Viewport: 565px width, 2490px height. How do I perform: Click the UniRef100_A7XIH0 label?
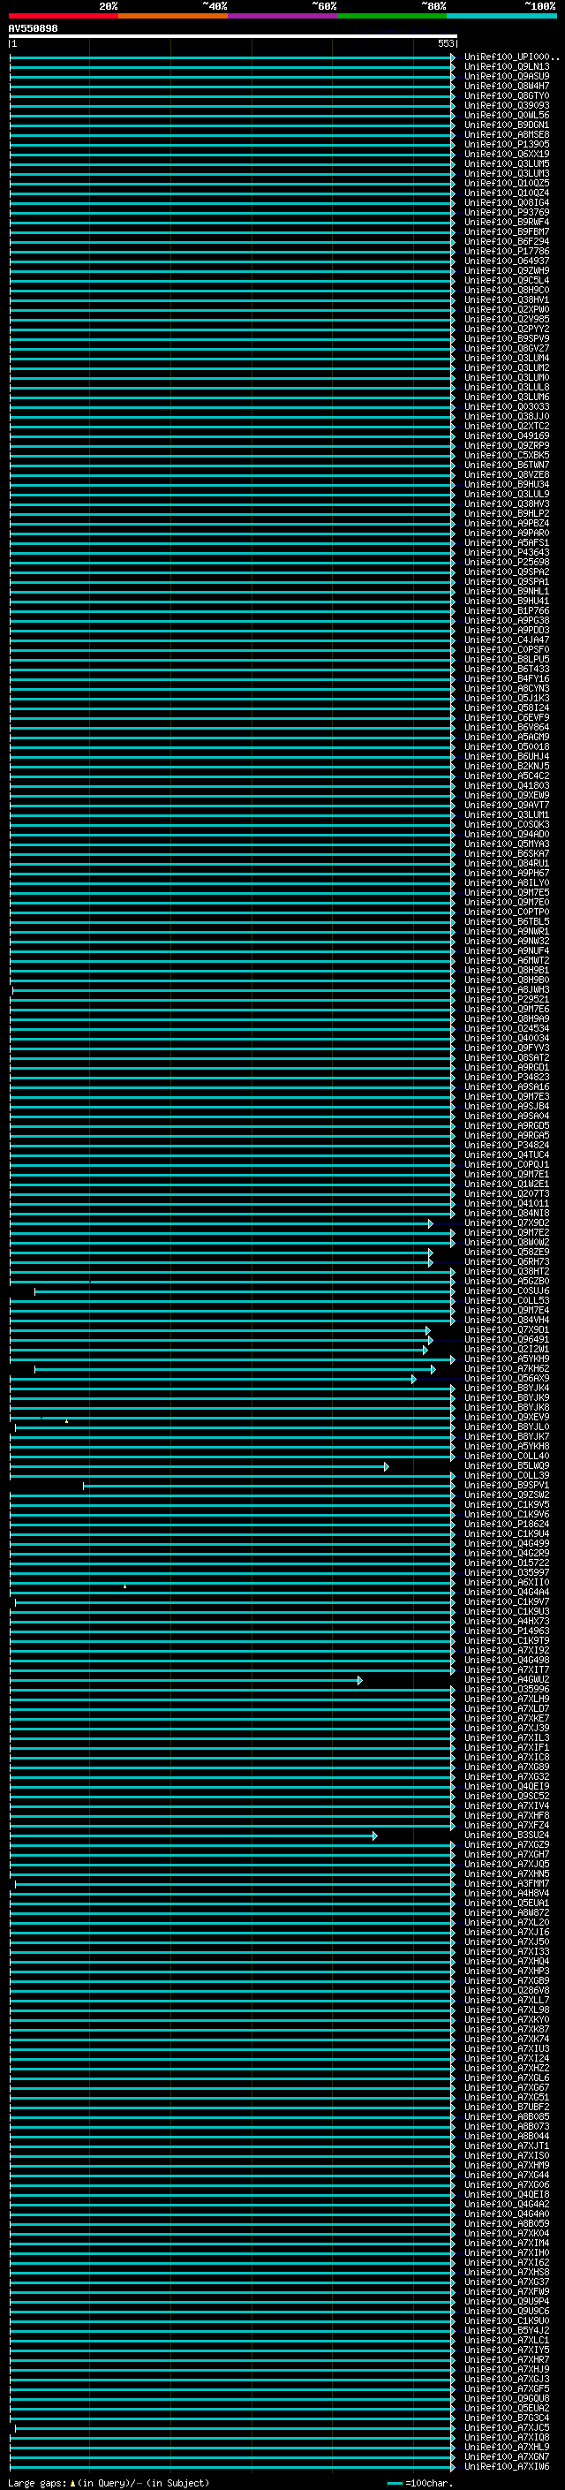coord(506,2252)
